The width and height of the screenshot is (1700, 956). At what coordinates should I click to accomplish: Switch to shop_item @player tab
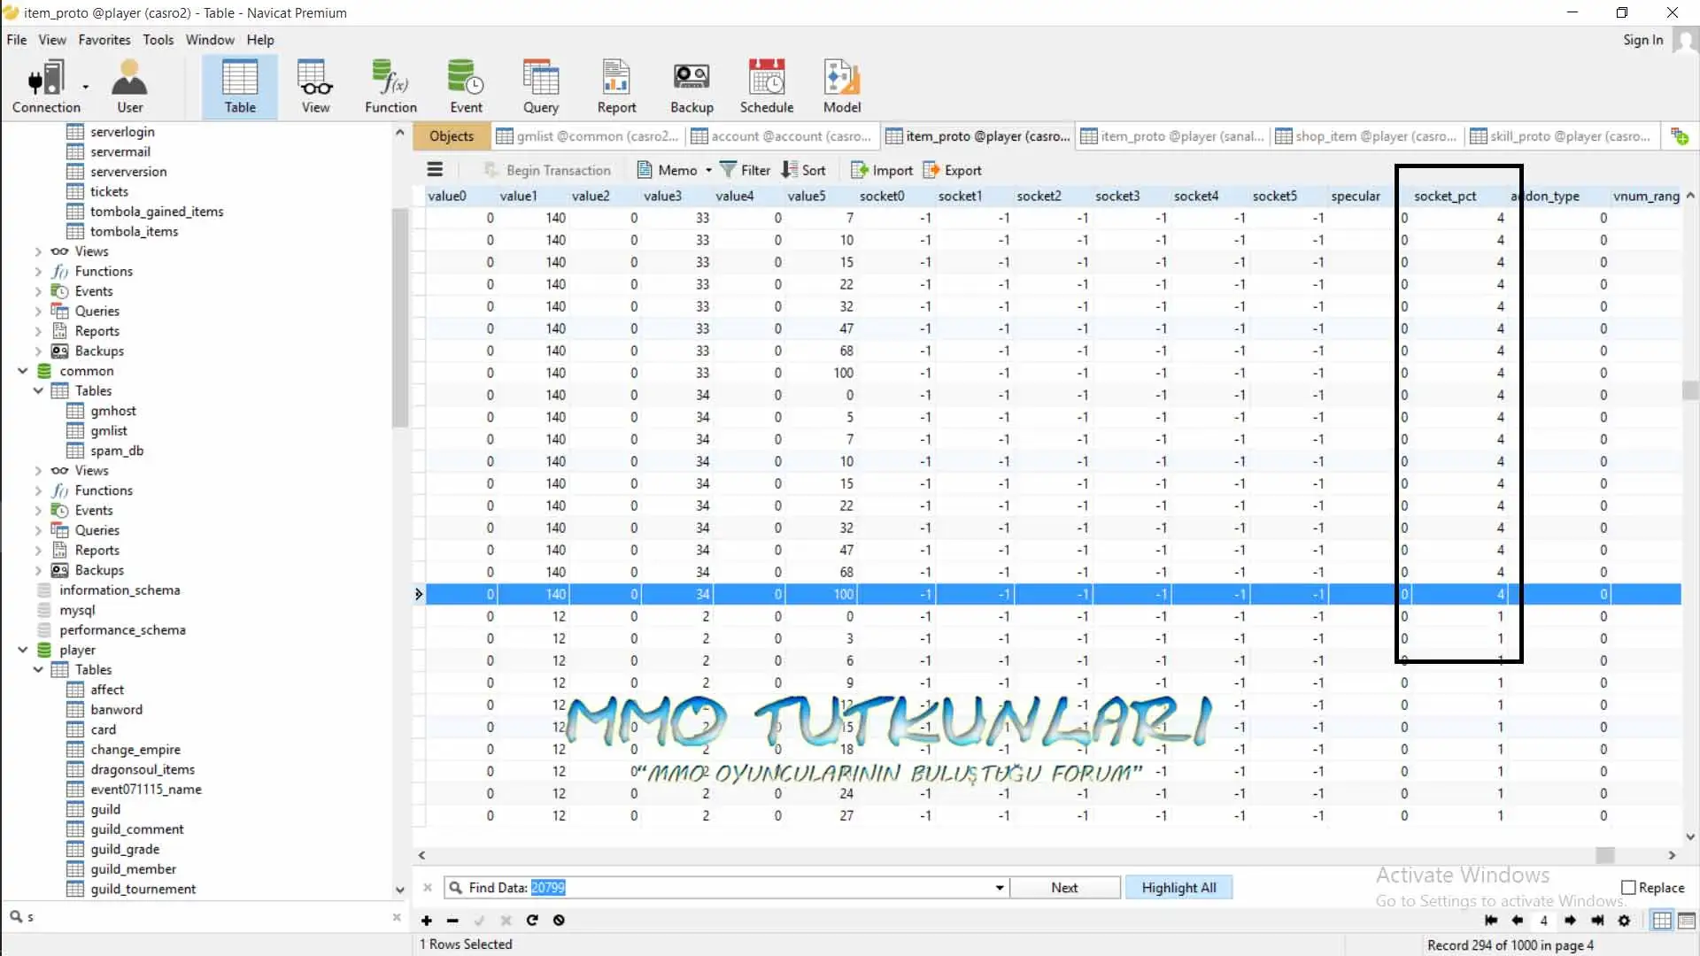[1366, 136]
